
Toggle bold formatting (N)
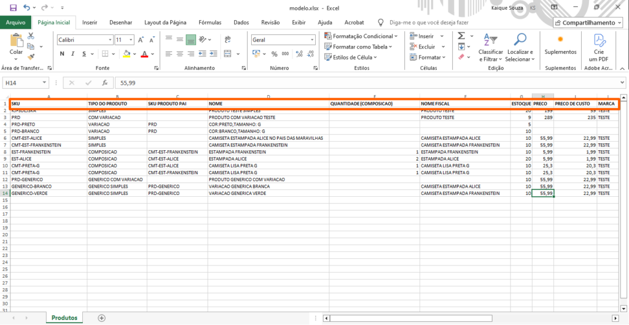[x=62, y=54]
